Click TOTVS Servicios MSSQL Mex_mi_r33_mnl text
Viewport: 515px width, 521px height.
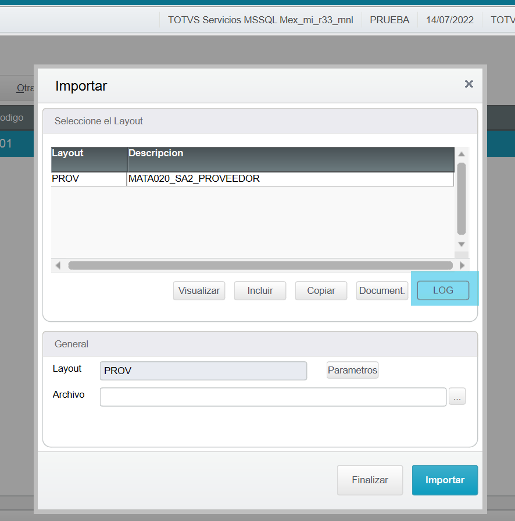click(x=260, y=20)
